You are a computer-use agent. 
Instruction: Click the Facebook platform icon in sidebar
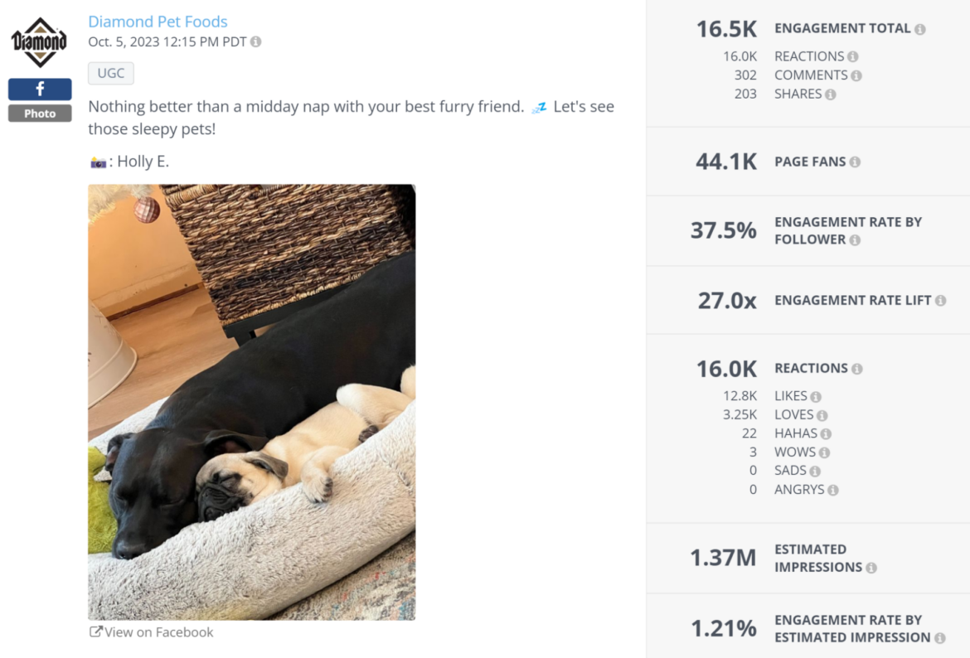(39, 89)
